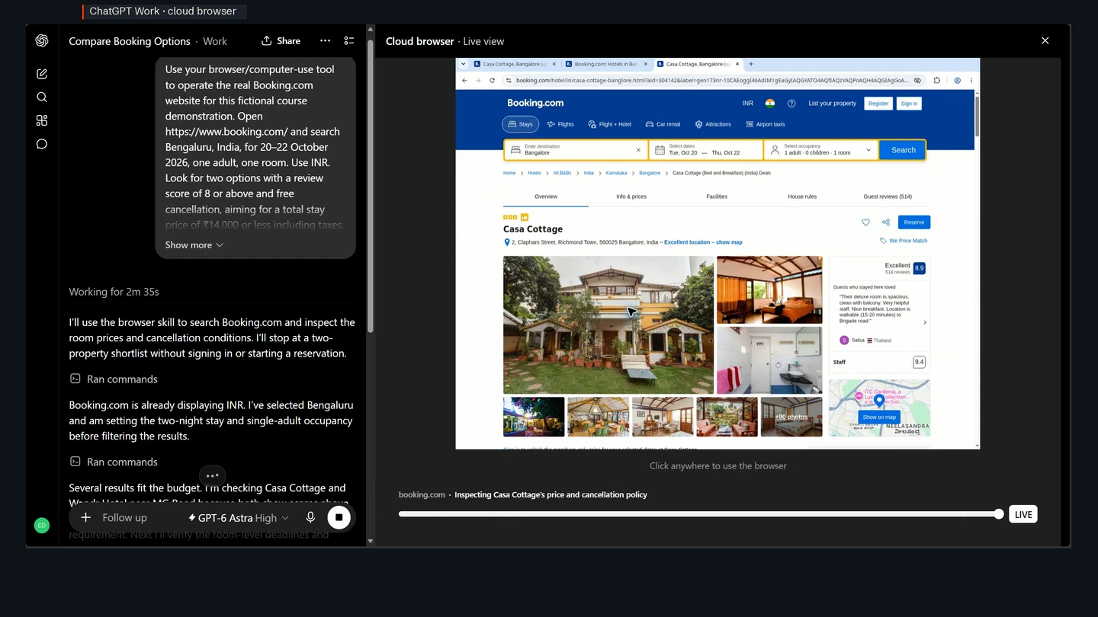This screenshot has height=617, width=1098.
Task: Open the Guest reviews (514) tab
Action: [x=888, y=197]
